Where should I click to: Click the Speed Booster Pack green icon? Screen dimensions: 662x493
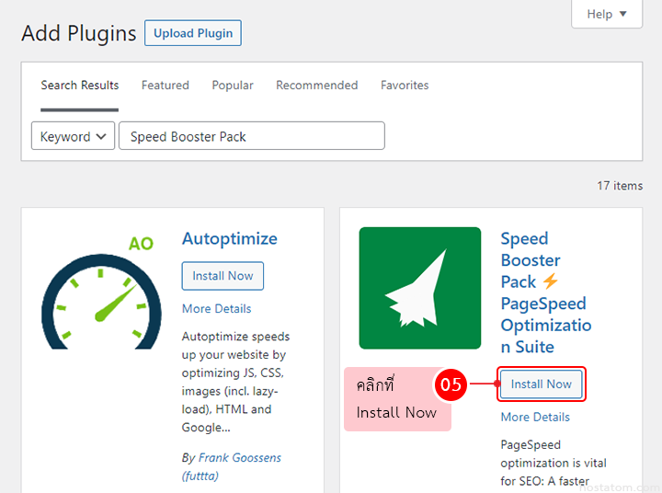tap(419, 288)
